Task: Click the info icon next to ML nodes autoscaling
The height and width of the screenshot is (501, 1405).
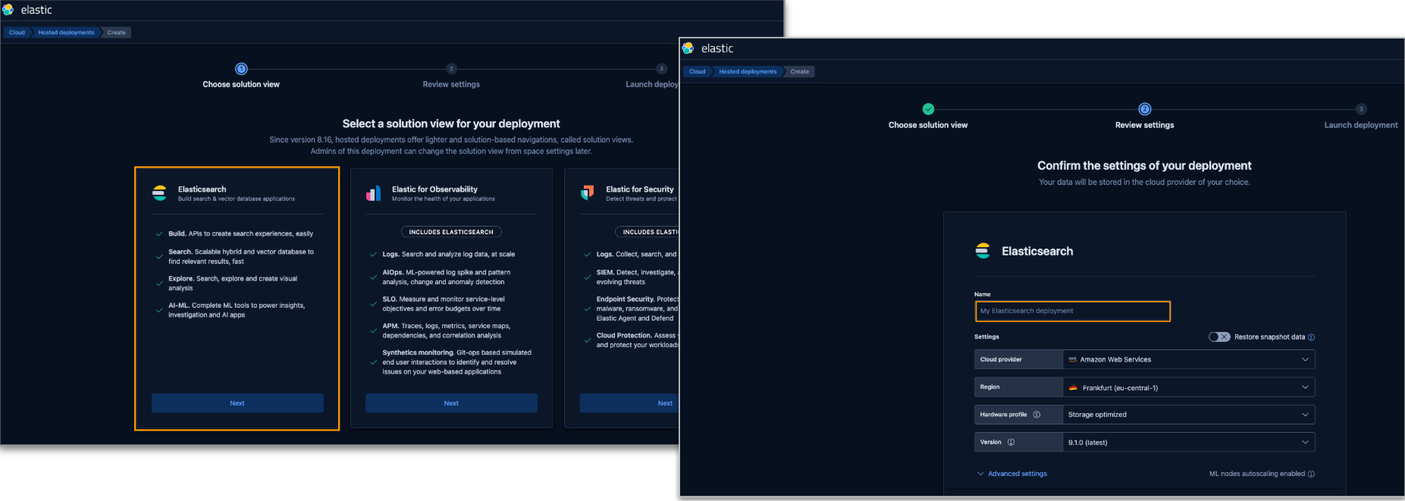Action: (1311, 474)
